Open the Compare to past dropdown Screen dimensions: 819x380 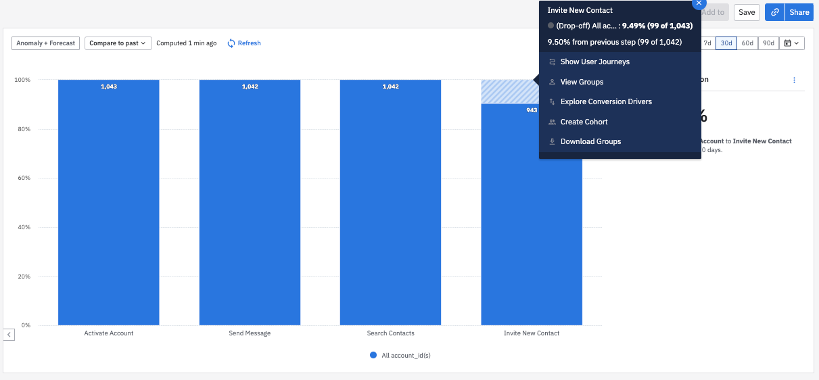[118, 43]
